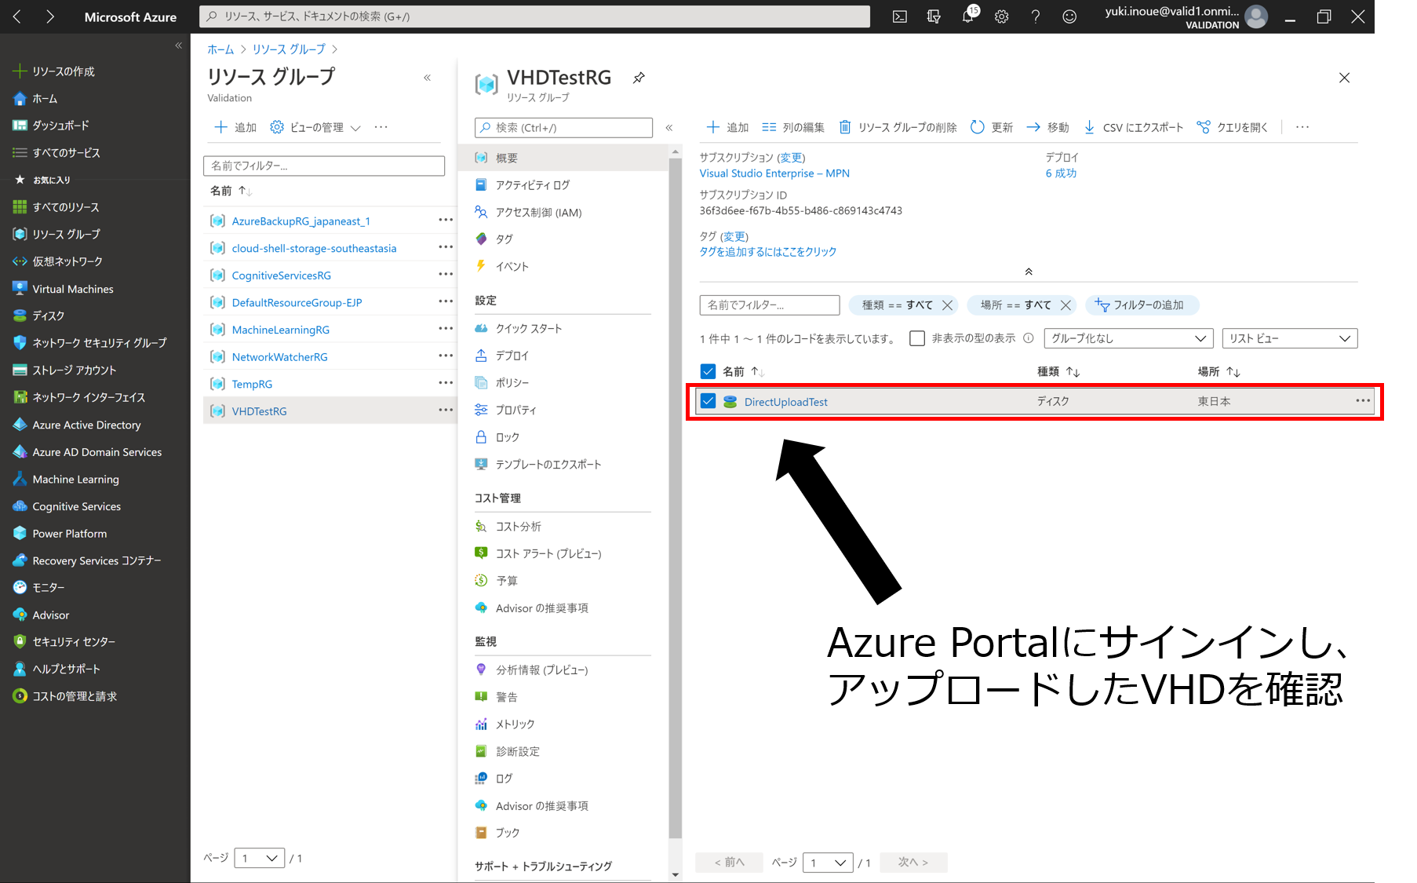This screenshot has height=883, width=1417.
Task: Open the リスト ビュー dropdown
Action: point(1290,338)
